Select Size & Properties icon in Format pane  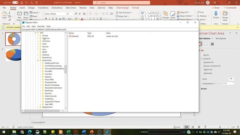click(212, 44)
